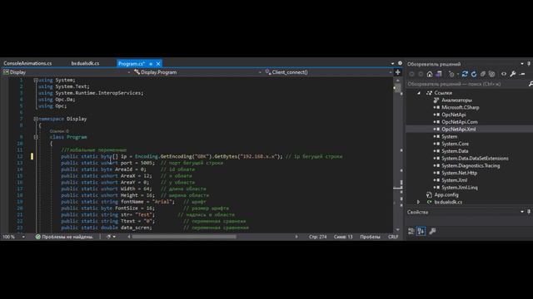This screenshot has width=533, height=299.
Task: Select the App.config file
Action: (x=446, y=195)
